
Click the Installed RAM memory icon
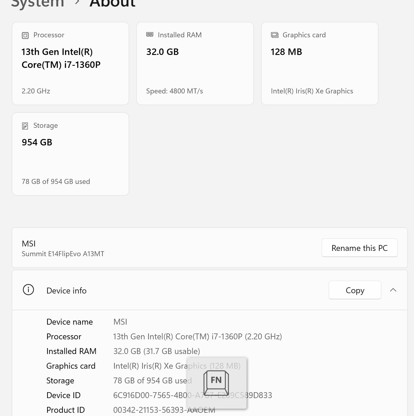point(150,35)
